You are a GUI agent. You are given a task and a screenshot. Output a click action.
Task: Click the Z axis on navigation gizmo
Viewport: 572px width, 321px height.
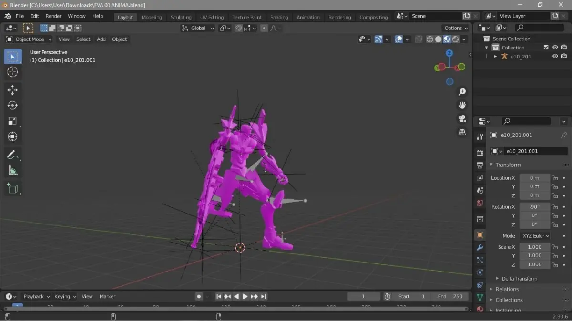[449, 54]
